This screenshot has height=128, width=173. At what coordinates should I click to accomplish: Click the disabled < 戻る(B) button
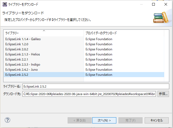(x=80, y=121)
